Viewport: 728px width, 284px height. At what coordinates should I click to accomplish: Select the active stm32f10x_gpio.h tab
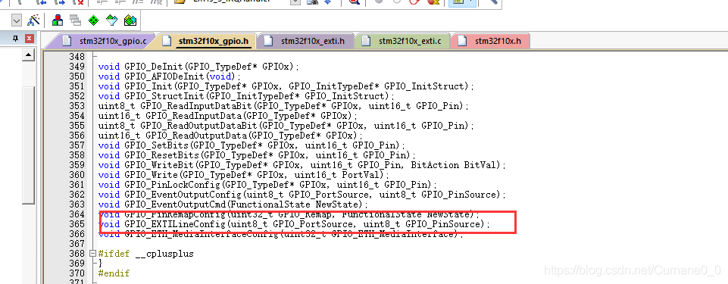206,41
